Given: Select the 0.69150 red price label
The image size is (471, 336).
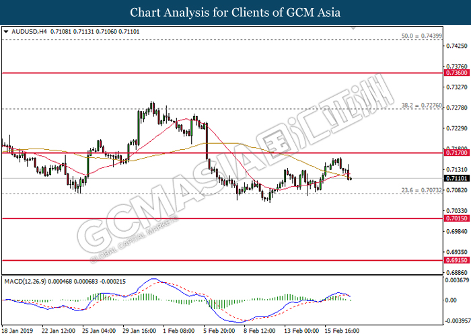Looking at the screenshot, I should [457, 260].
